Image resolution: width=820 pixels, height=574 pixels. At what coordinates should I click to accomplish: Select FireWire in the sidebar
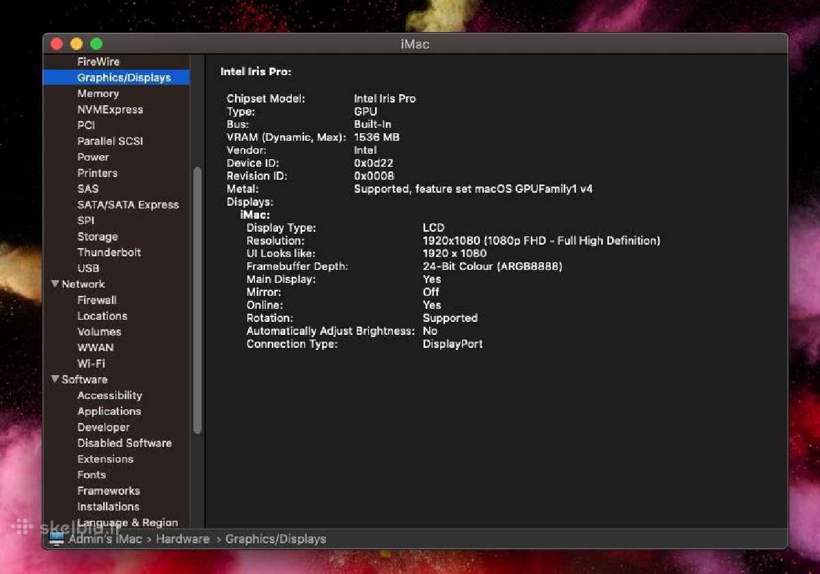coord(98,61)
